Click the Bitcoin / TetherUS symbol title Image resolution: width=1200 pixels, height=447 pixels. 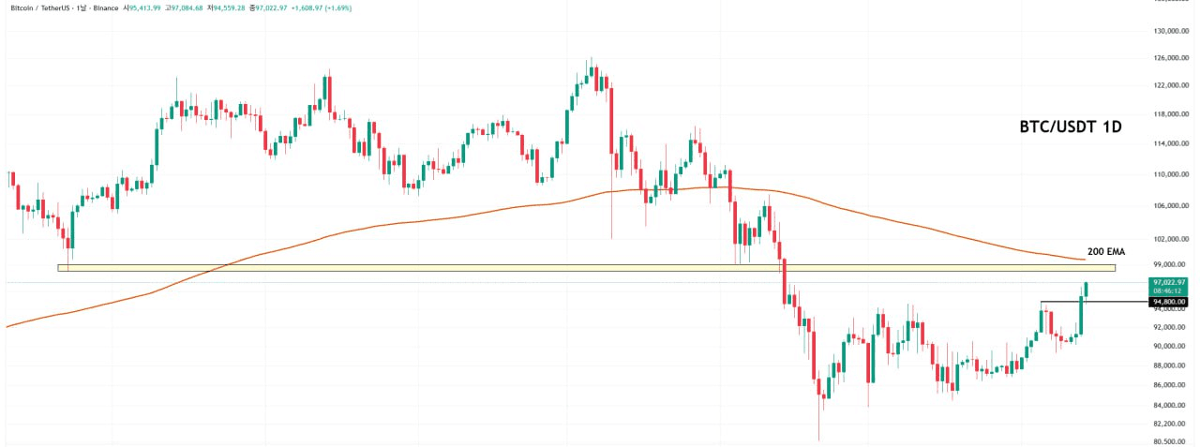click(47, 7)
